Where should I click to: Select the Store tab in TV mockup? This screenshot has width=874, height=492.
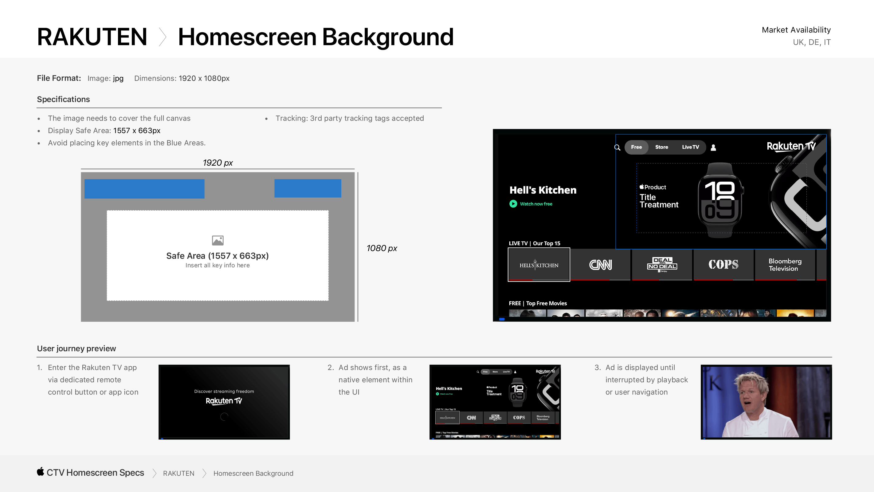pos(661,147)
